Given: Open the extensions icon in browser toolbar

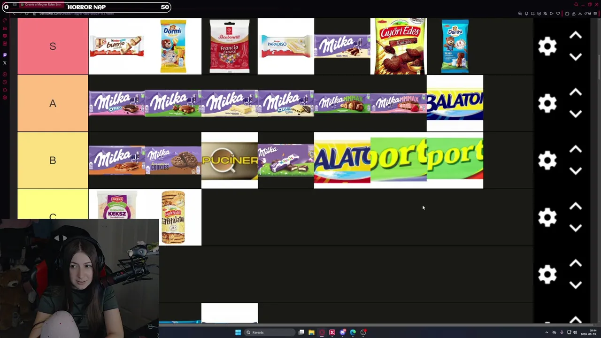Looking at the screenshot, I should tap(567, 14).
